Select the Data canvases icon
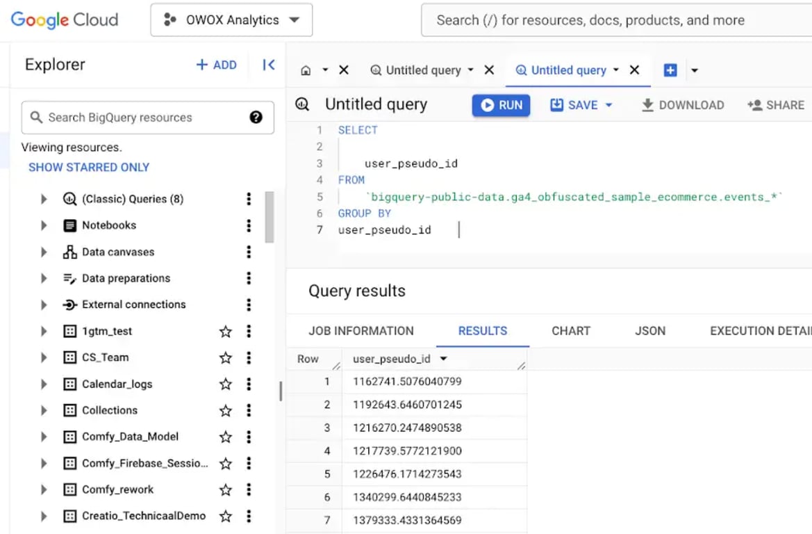Screen dimensions: 812x534 pos(69,252)
